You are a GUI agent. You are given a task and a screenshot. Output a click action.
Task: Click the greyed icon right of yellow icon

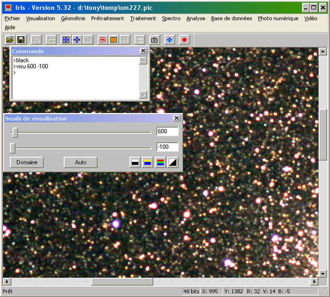125,39
